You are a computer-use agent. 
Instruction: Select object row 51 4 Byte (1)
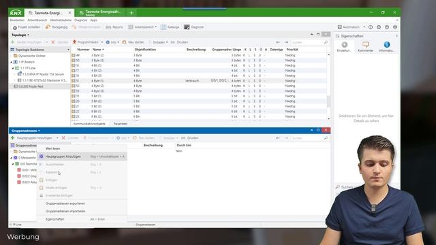tap(199, 81)
